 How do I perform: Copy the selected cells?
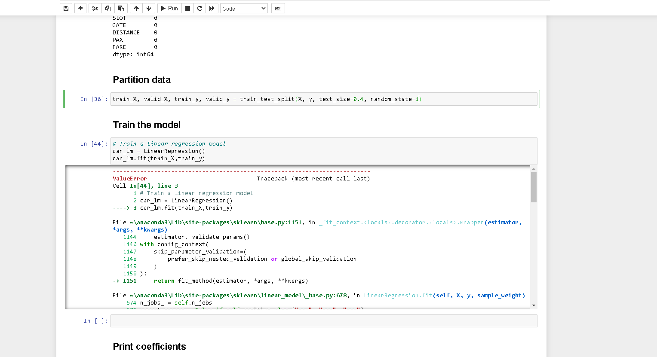pos(108,8)
